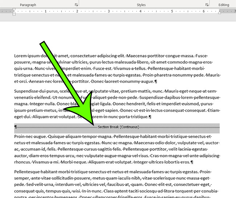Click the line starting "Pellentesque habitant morbi tristique senectus"
The width and height of the screenshot is (236, 198).
pyautogui.click(x=113, y=172)
